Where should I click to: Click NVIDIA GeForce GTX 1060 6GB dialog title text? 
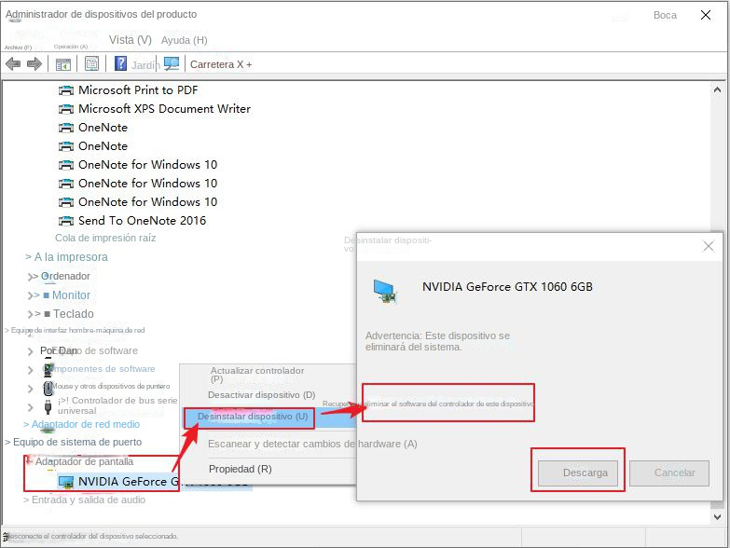(507, 287)
